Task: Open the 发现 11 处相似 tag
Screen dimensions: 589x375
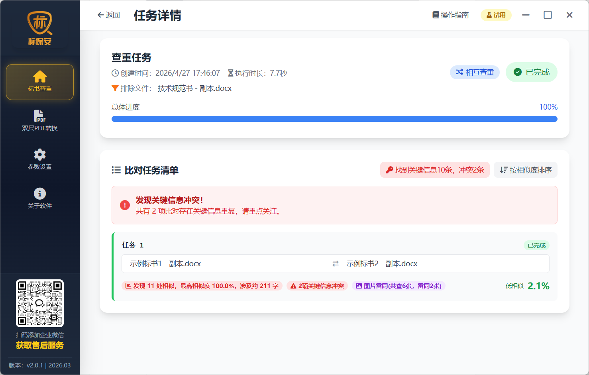Action: pos(202,286)
